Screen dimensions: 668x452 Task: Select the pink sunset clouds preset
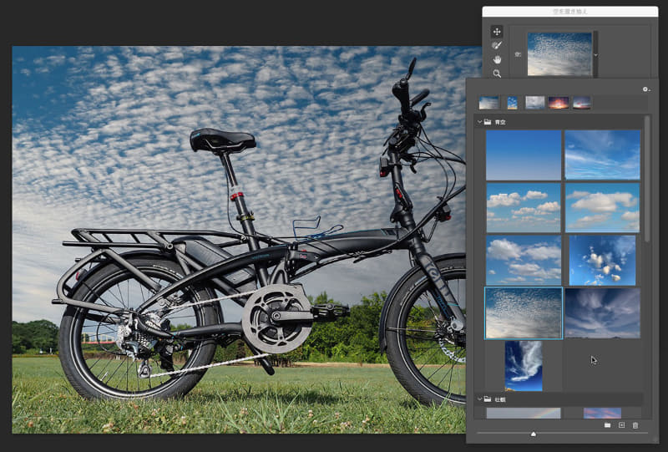click(602, 414)
